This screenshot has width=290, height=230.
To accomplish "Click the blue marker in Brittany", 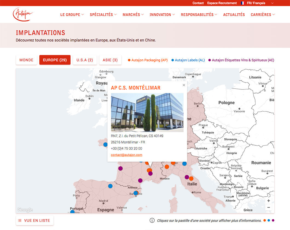I will pyautogui.click(x=105, y=144).
